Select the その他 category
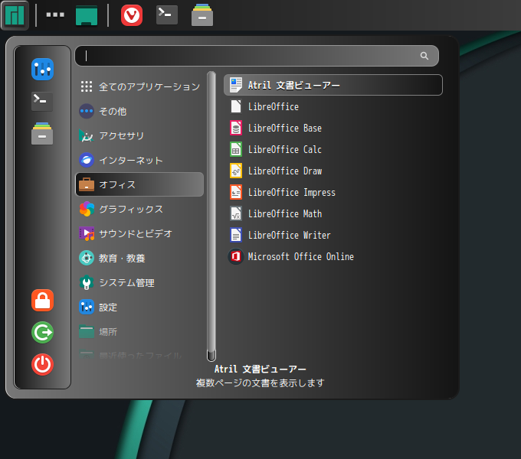Image resolution: width=521 pixels, height=459 pixels. pos(139,111)
